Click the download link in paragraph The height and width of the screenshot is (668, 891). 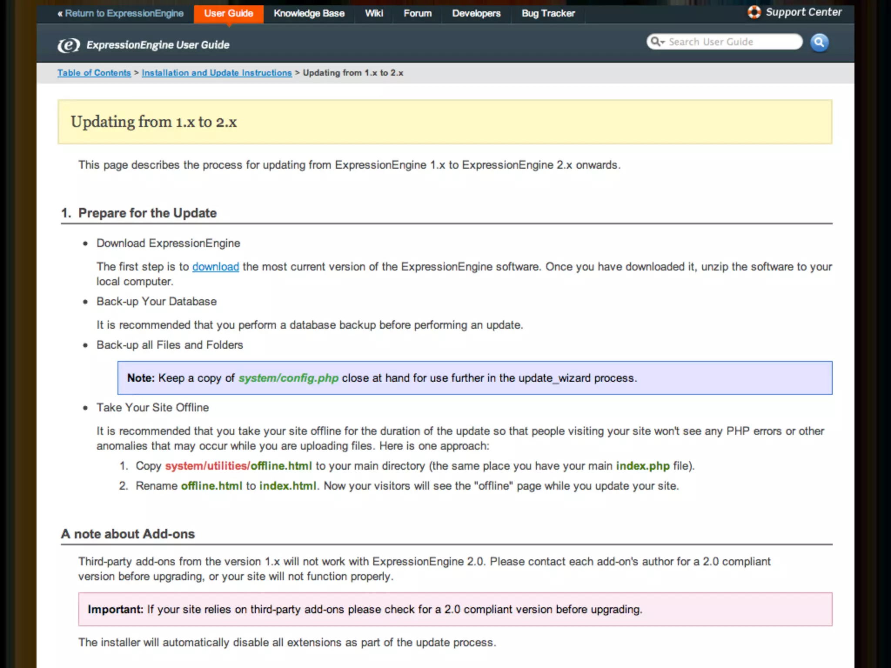pyautogui.click(x=215, y=267)
